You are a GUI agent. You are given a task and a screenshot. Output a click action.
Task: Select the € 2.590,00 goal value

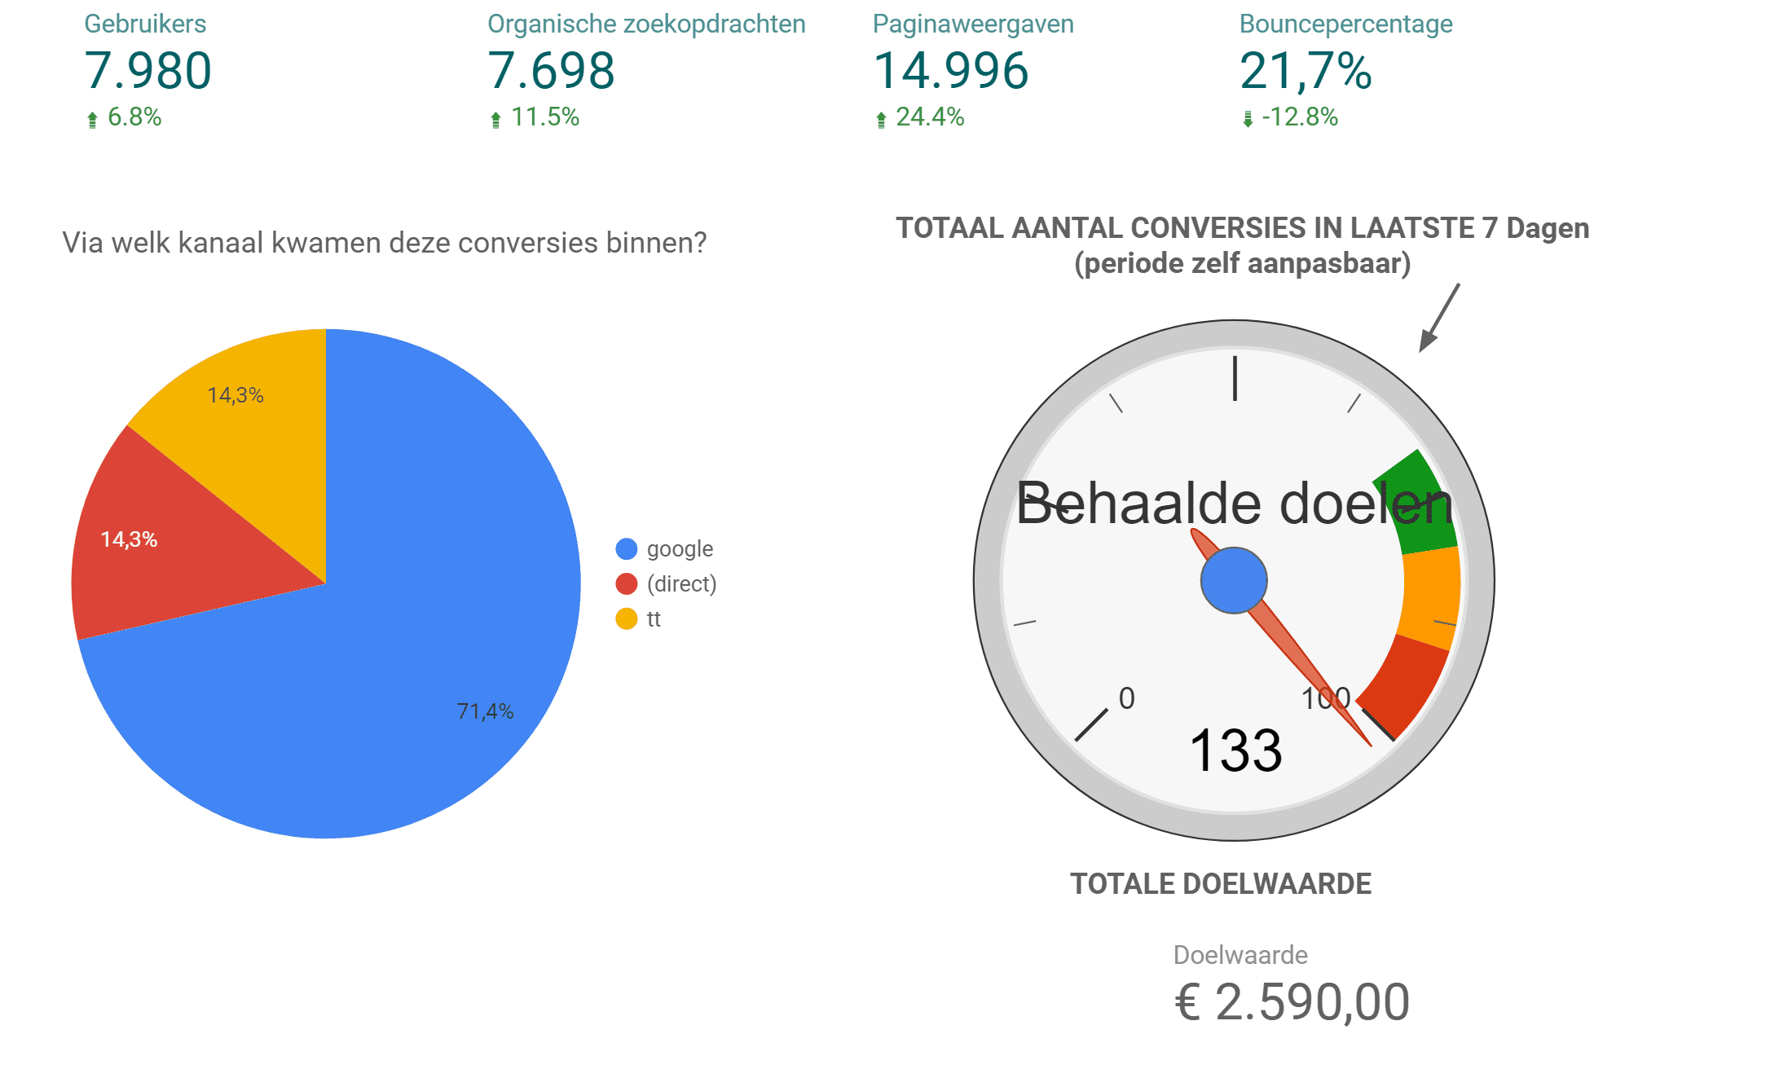(1292, 1002)
